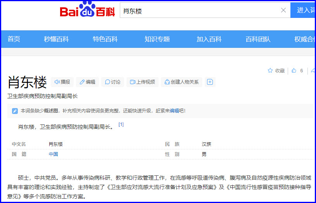Screen dimensions: 316x203
Task: Open 讨论 discussion button
Action: [x=112, y=82]
